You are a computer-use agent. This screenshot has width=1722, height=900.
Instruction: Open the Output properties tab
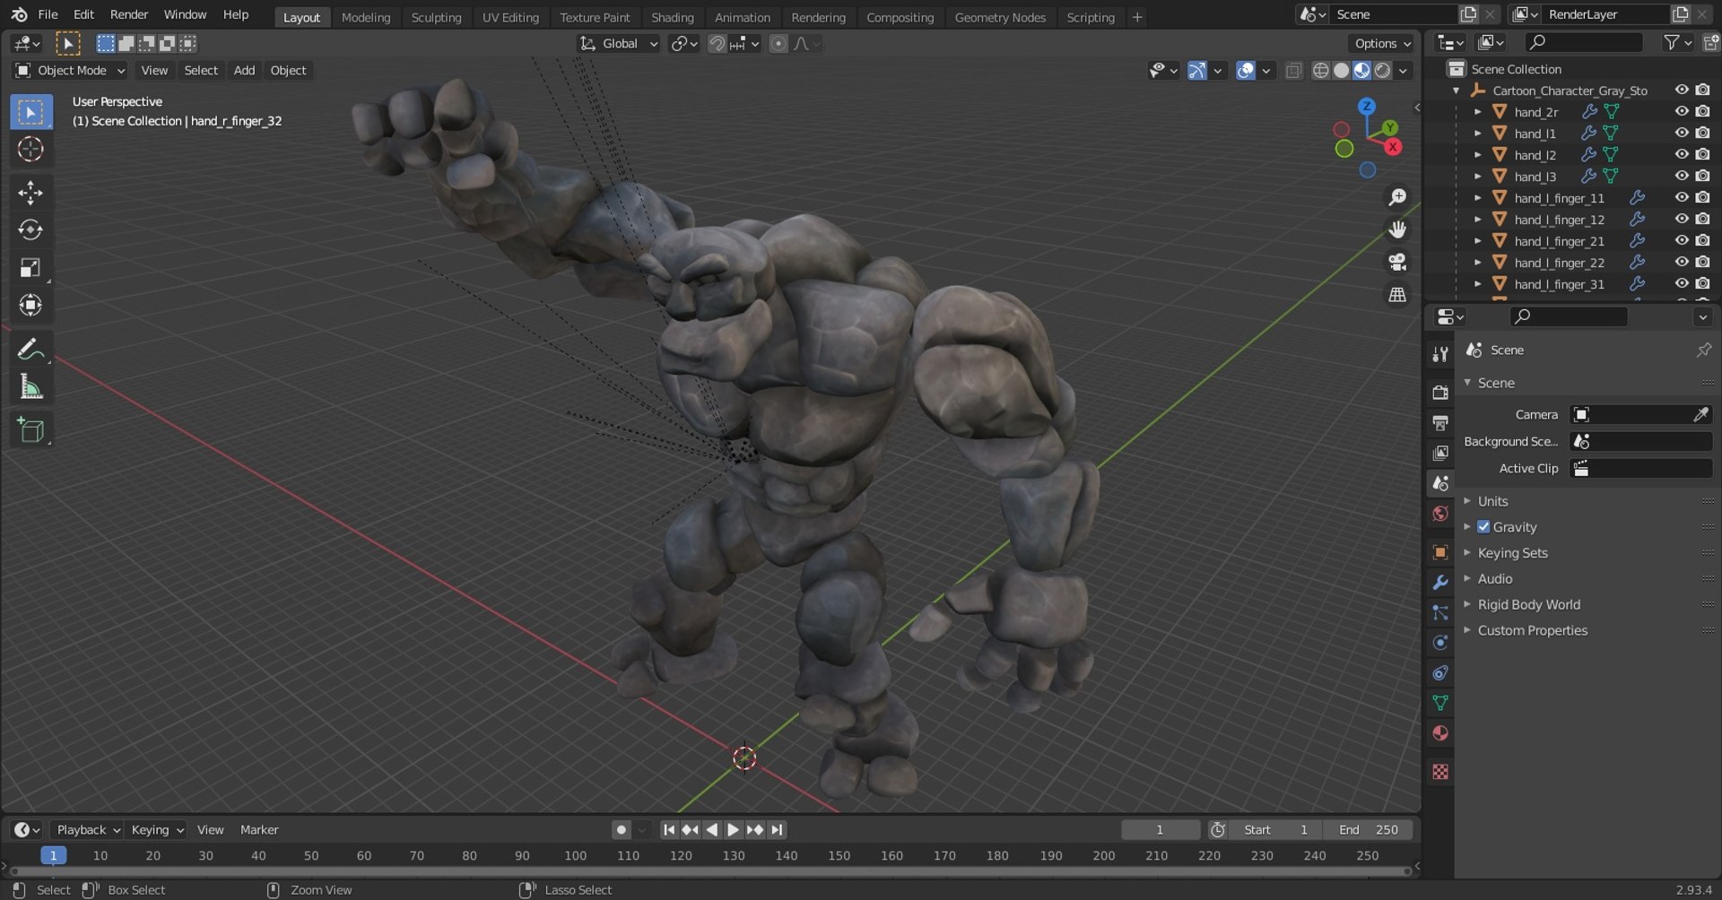[x=1440, y=423]
